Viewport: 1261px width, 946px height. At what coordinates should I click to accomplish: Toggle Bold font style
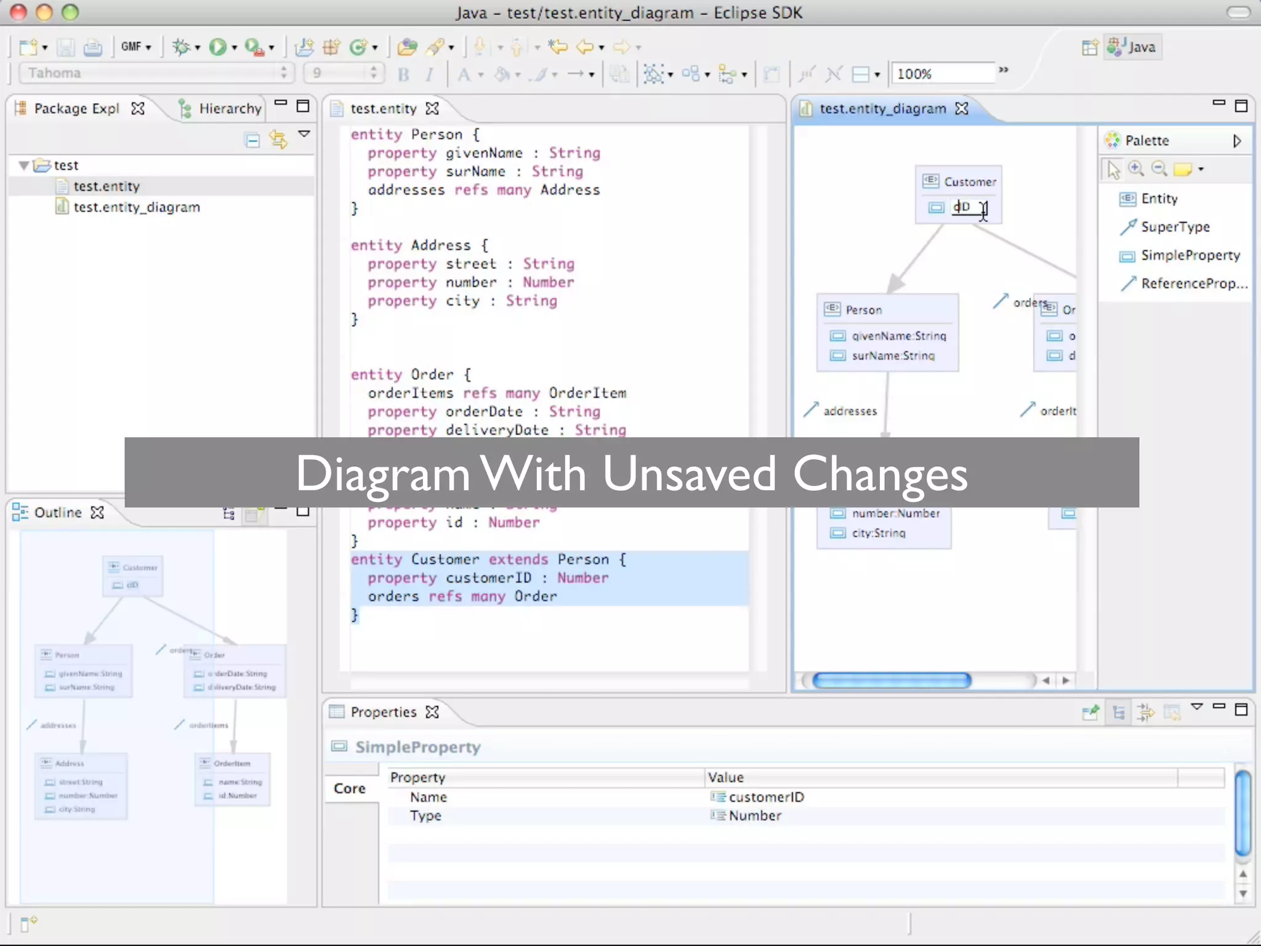click(x=403, y=75)
